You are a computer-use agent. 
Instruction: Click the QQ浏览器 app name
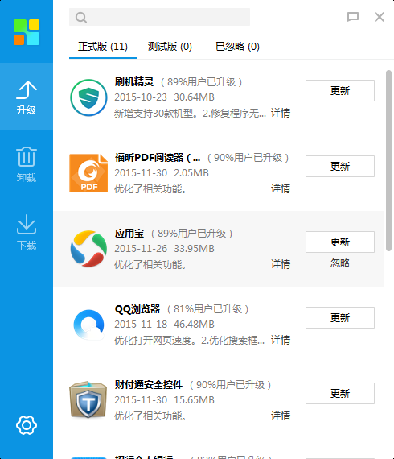click(137, 309)
